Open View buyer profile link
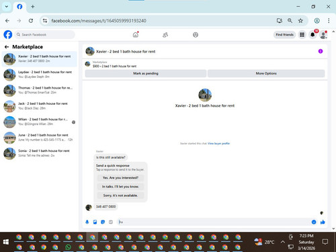The height and width of the screenshot is (252, 336). 218,143
